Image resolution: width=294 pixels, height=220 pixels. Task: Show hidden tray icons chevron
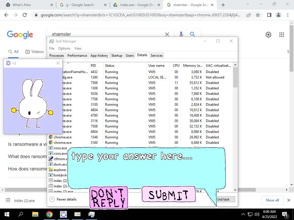pos(243,214)
